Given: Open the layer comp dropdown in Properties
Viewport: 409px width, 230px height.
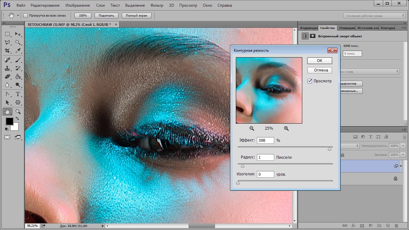Looking at the screenshot, I should click(x=370, y=72).
